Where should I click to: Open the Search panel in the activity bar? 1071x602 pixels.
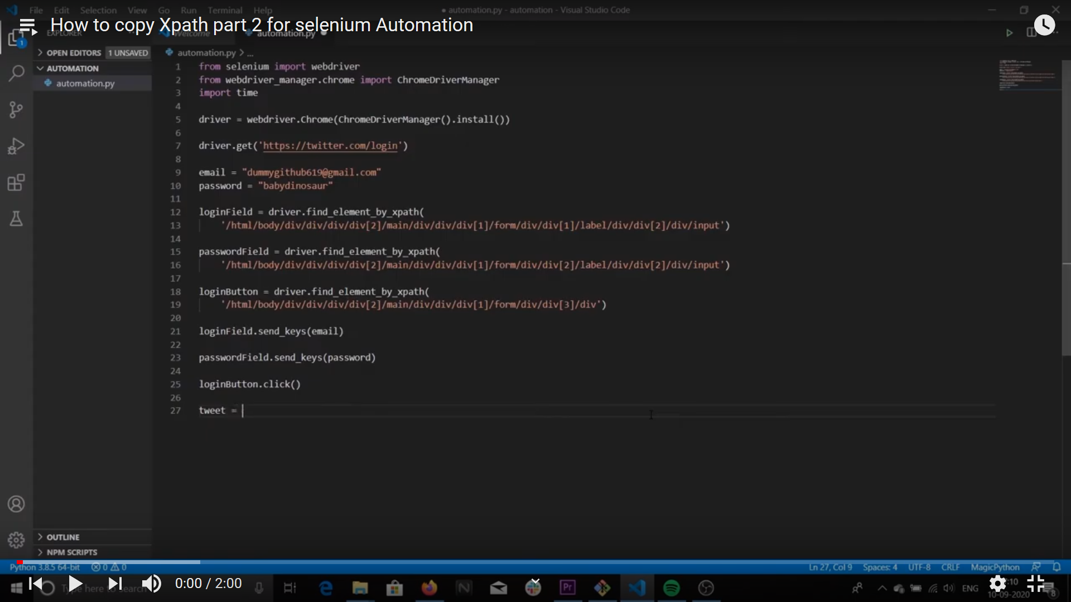tap(16, 73)
